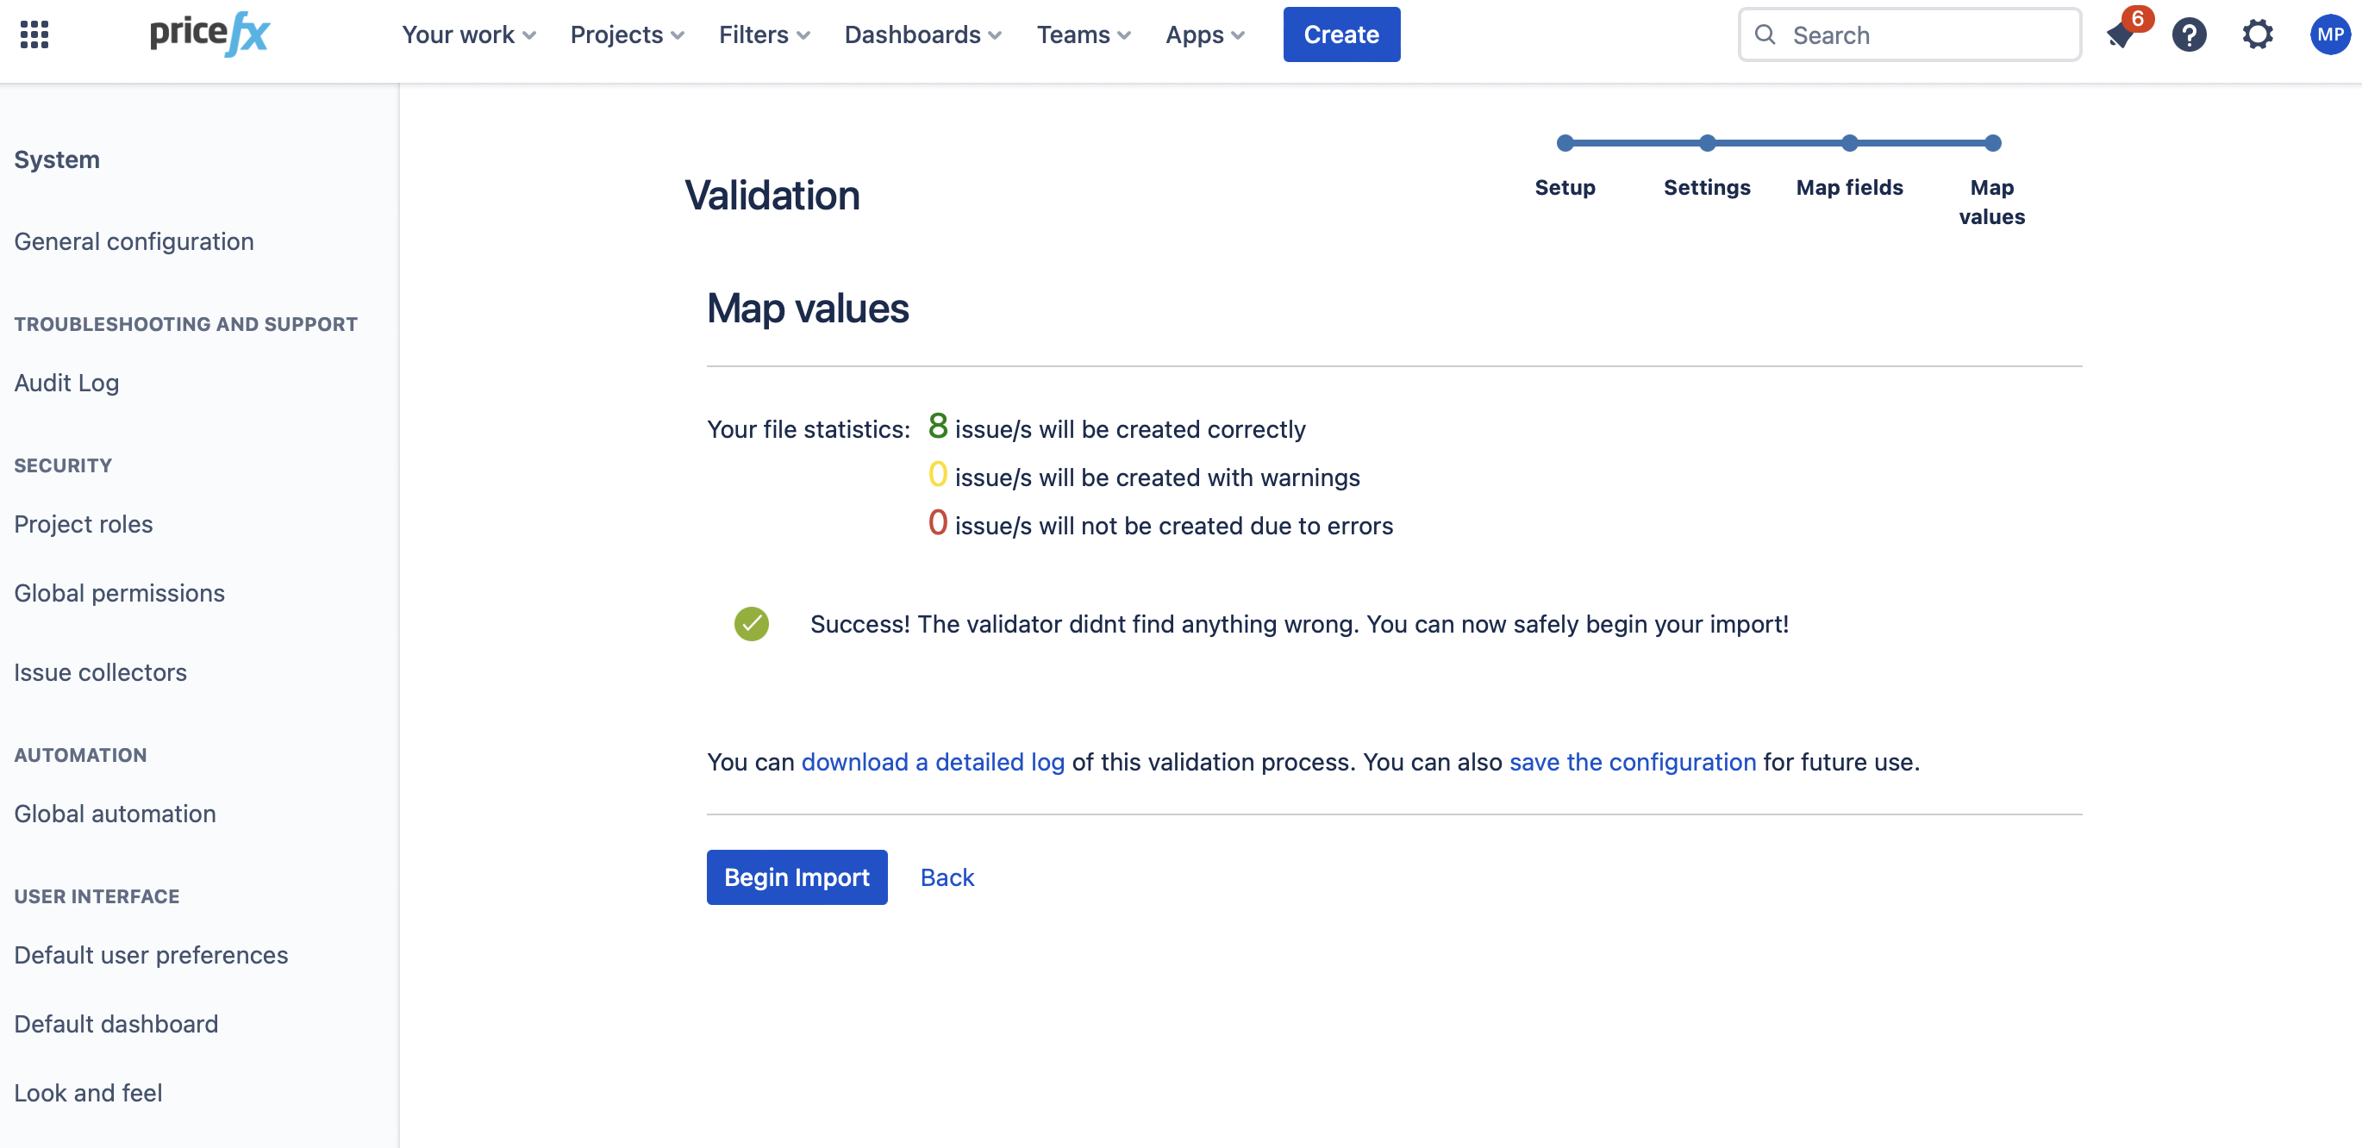2362x1148 pixels.
Task: Open notifications bell with 6 badge
Action: [2120, 34]
